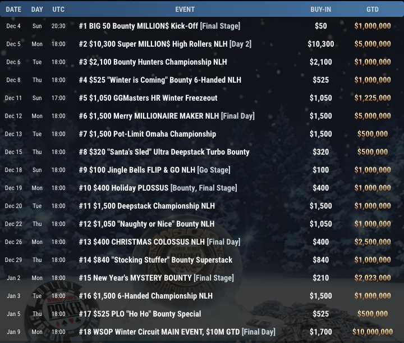Image resolution: width=404 pixels, height=343 pixels.
Task: Select #3 $2,100 Bounty Hunters Championship NLH
Action: pyautogui.click(x=153, y=62)
